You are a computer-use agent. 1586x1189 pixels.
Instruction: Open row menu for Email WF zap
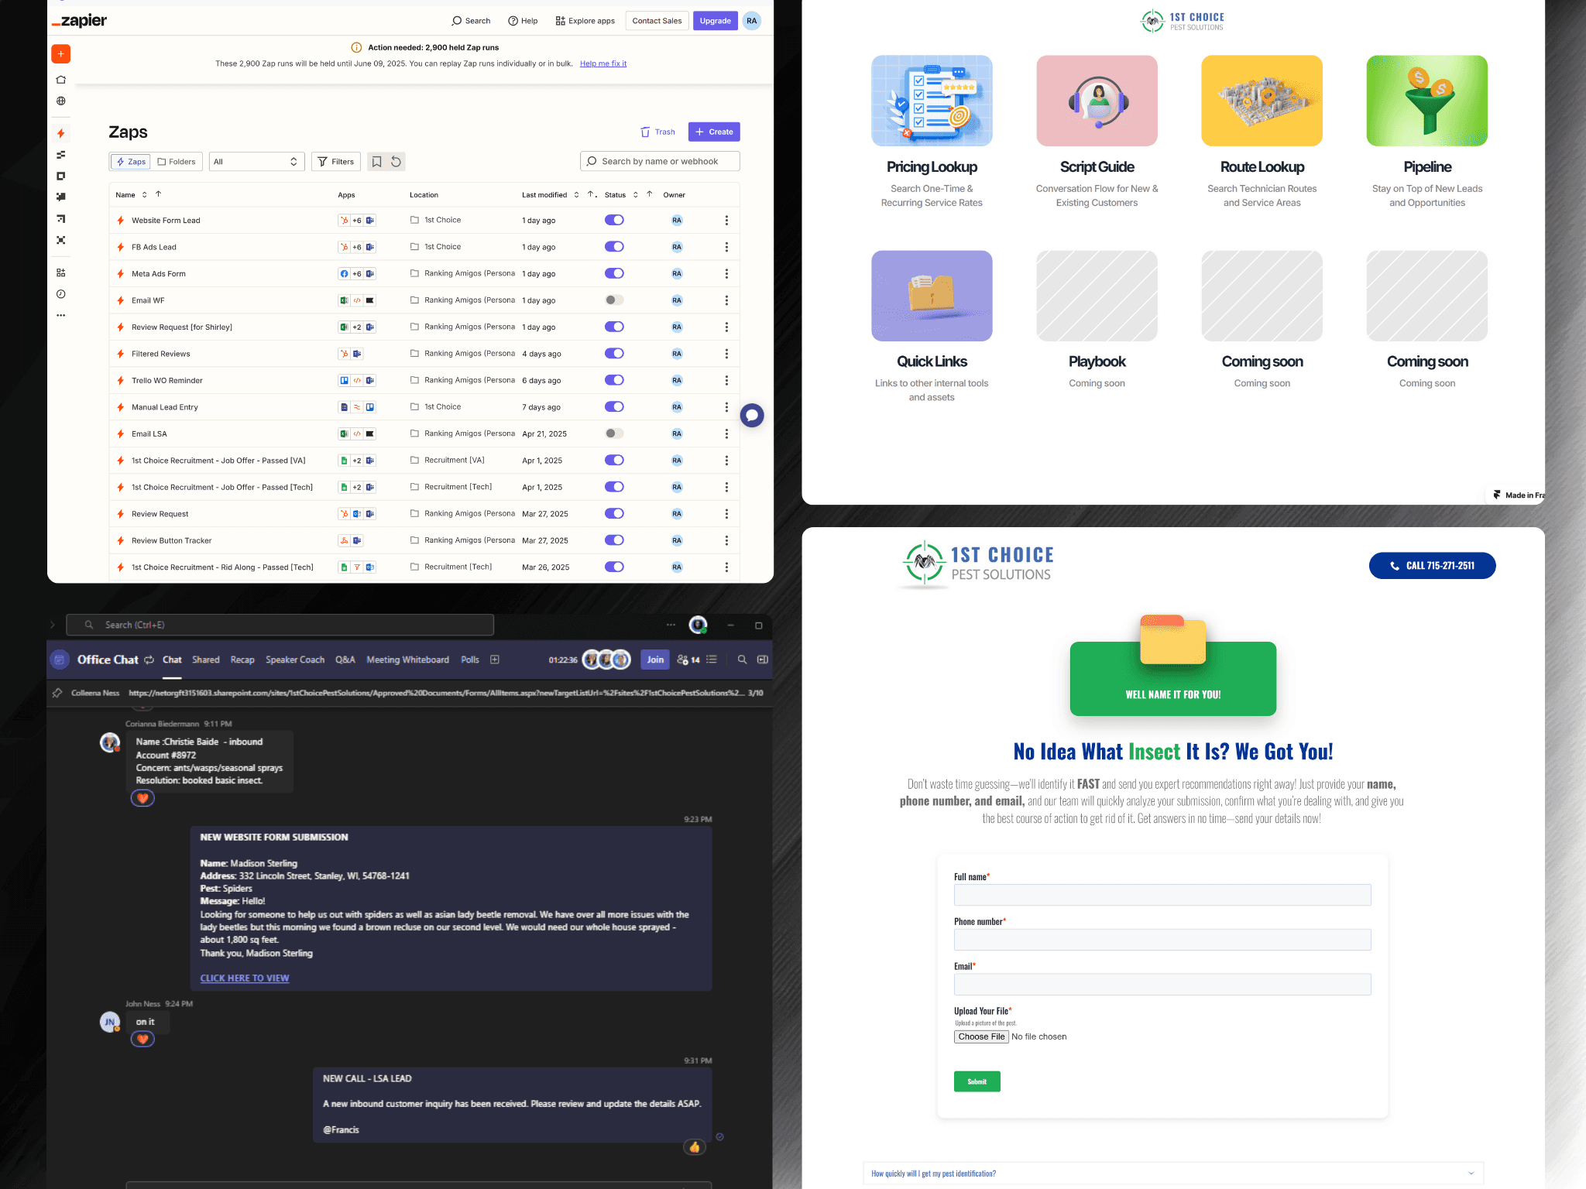coord(726,300)
